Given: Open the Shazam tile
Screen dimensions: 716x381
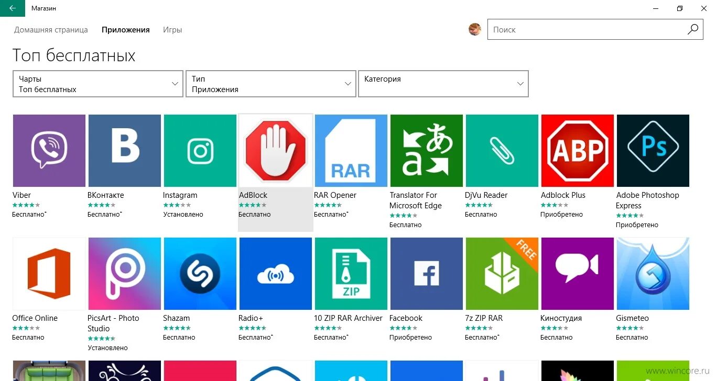Looking at the screenshot, I should click(x=200, y=273).
